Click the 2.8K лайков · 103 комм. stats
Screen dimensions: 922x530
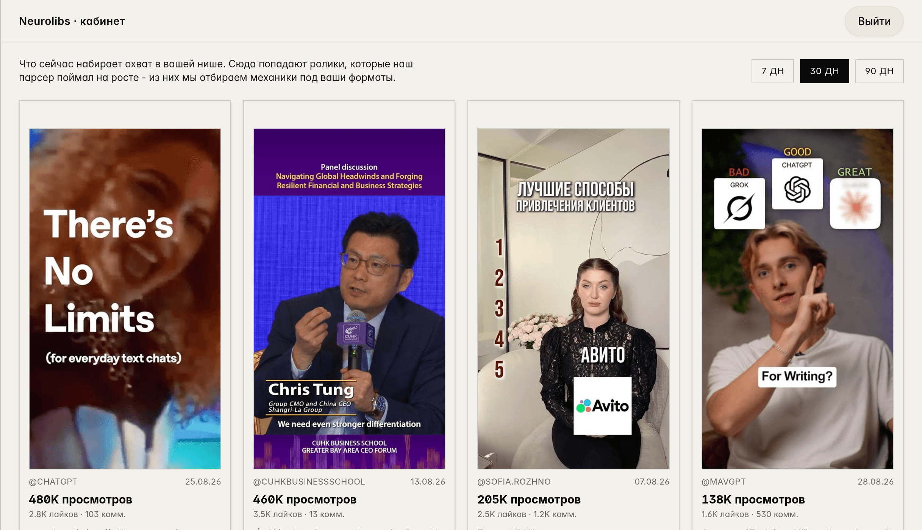[77, 514]
